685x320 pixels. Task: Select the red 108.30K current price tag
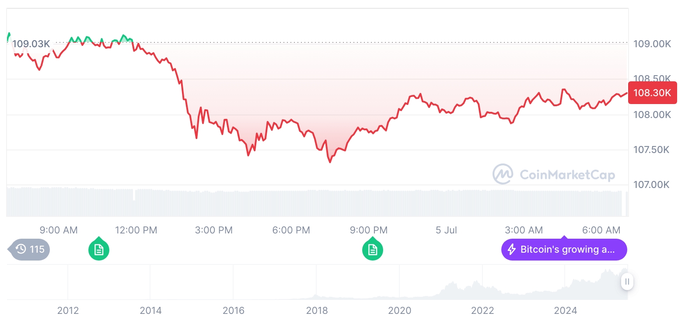(x=652, y=93)
